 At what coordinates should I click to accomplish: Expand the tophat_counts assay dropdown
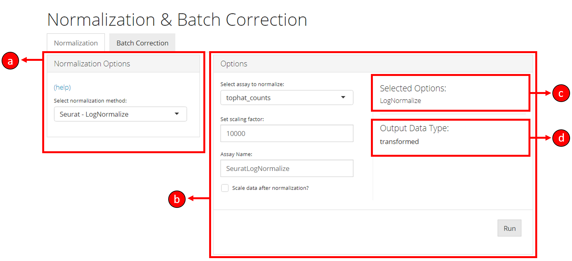click(x=286, y=98)
